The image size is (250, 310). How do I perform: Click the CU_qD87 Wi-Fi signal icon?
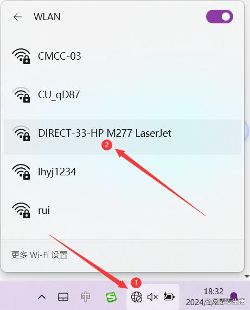point(21,94)
